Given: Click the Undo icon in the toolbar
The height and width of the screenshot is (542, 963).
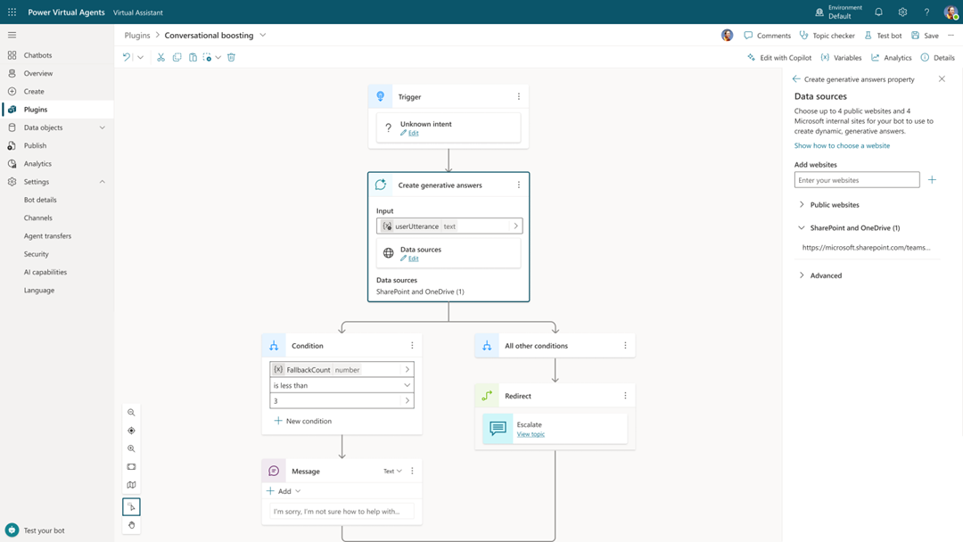Looking at the screenshot, I should point(125,56).
